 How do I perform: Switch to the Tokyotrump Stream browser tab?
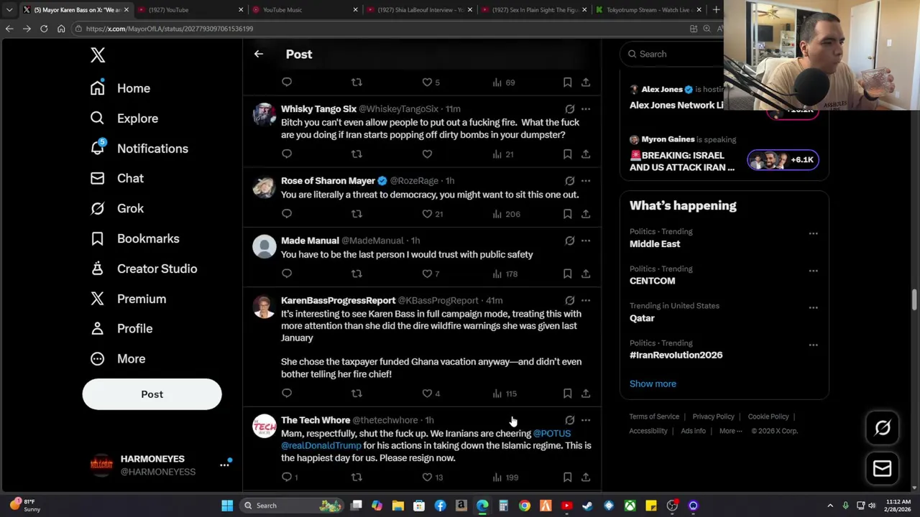coord(649,9)
